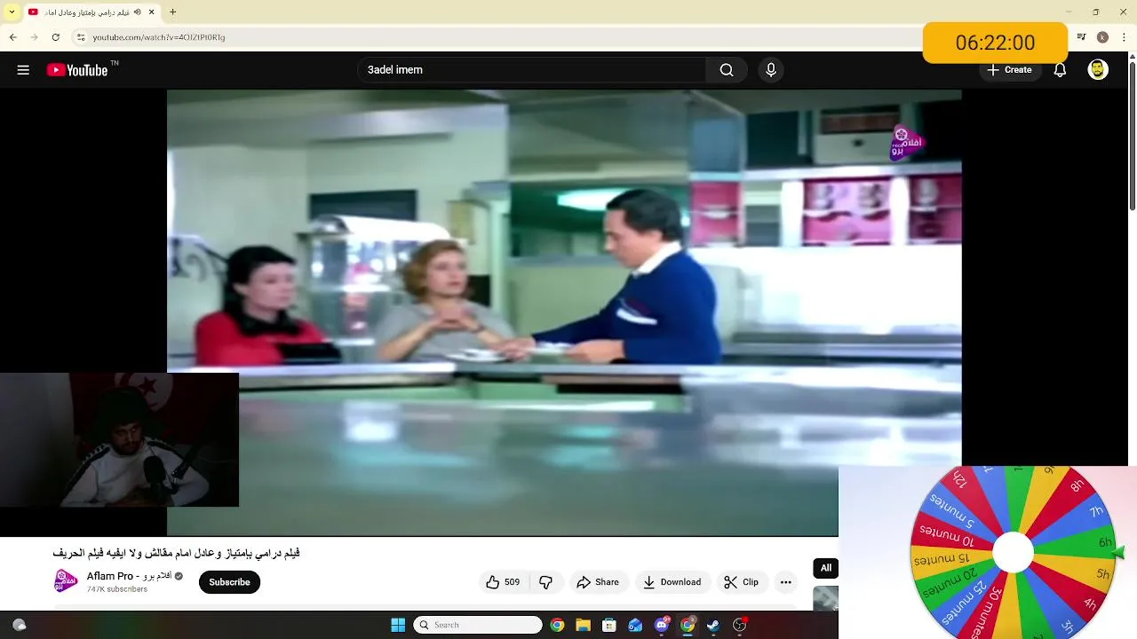Click the '15 munites' wheel segment
This screenshot has height=639, width=1137.
point(940,560)
